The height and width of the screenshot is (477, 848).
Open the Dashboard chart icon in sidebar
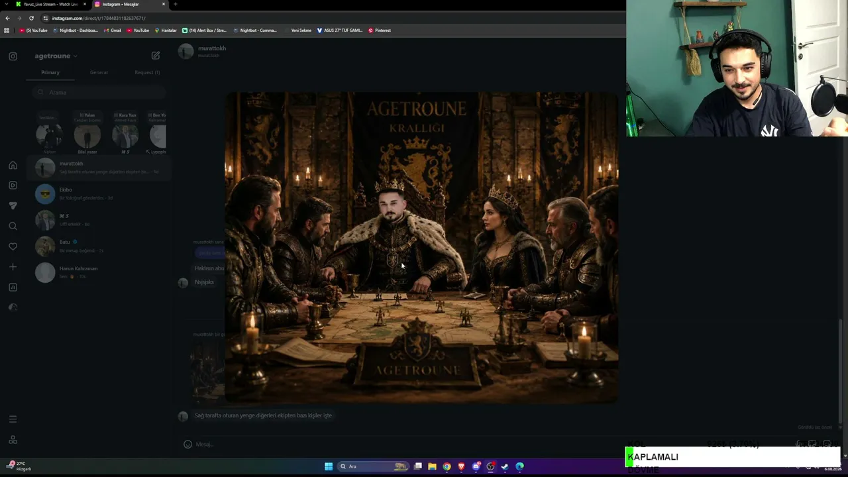13,287
